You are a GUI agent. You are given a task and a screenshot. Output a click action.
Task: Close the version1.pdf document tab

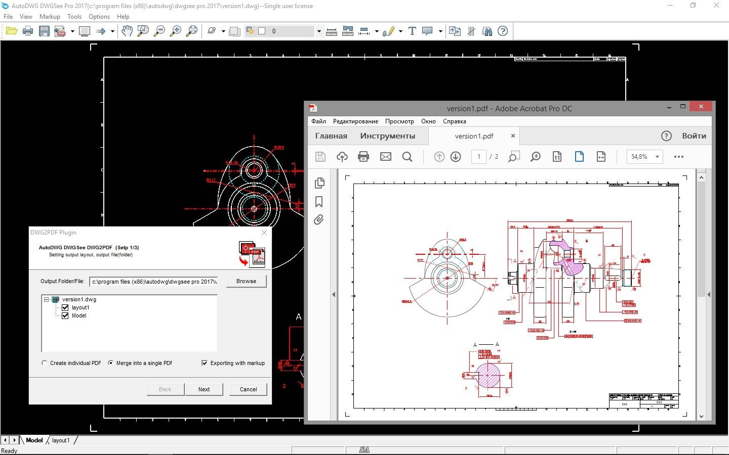513,136
